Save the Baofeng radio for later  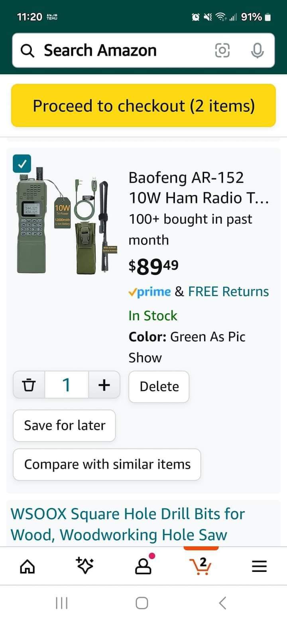tap(65, 425)
